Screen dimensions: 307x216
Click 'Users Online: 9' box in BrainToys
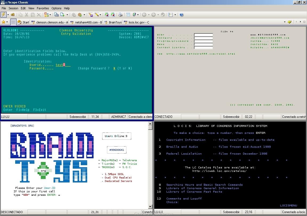pyautogui.click(x=116, y=136)
